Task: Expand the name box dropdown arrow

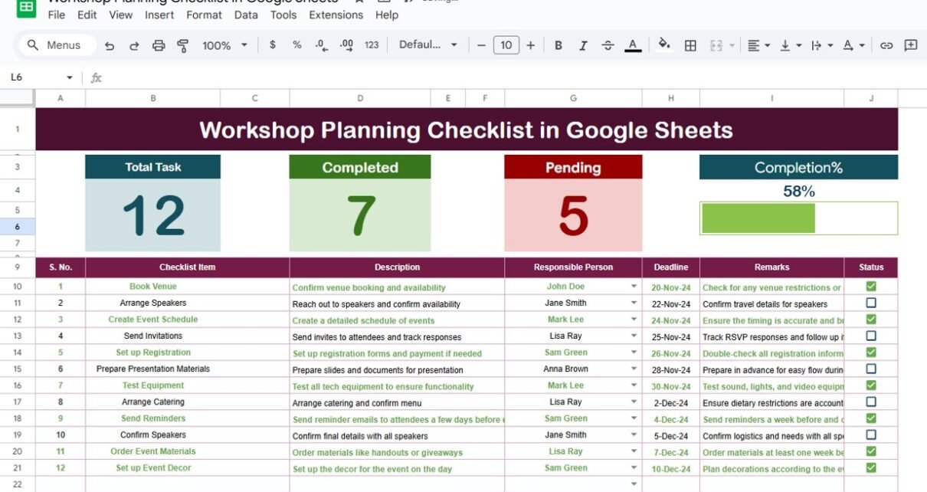Action: click(70, 77)
